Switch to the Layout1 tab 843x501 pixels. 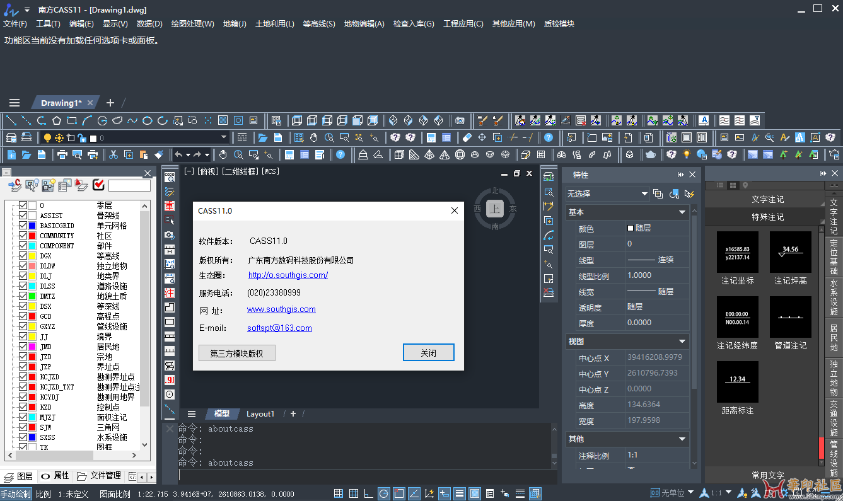tap(260, 414)
